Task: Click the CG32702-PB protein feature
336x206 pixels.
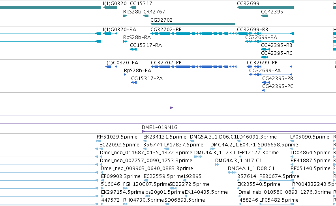Action: click(x=194, y=67)
